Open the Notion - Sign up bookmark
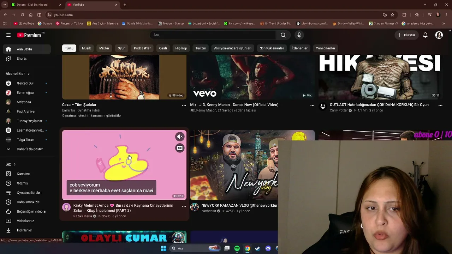The image size is (452, 254). click(171, 24)
